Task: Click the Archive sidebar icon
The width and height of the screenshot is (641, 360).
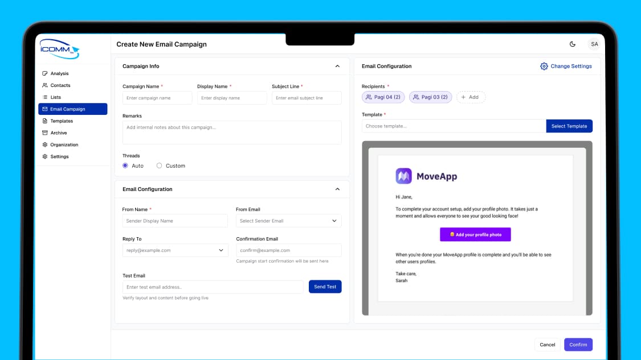Action: coord(45,133)
